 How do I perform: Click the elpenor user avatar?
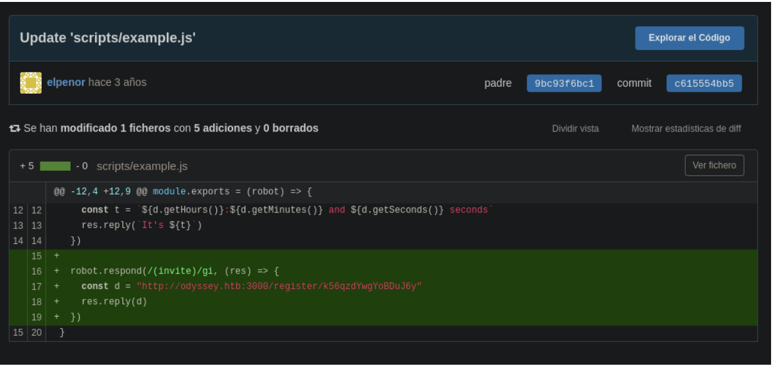click(x=31, y=83)
